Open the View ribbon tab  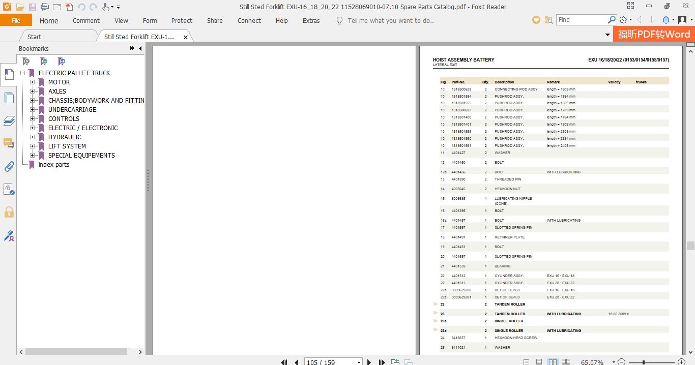(121, 21)
